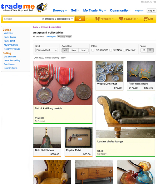Expand search options arrow beside search button

point(87,19)
